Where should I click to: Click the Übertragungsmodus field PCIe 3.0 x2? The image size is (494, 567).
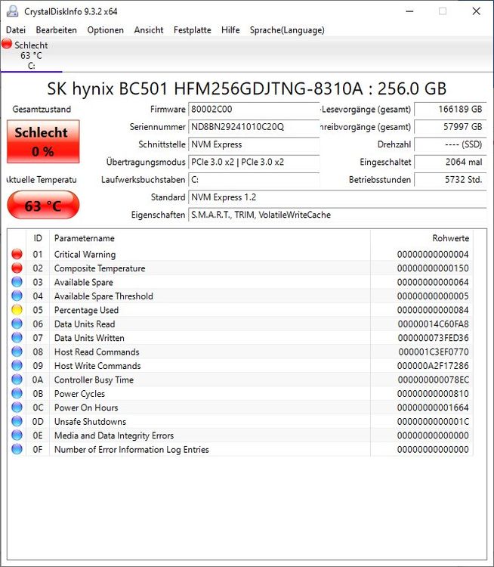(x=254, y=162)
